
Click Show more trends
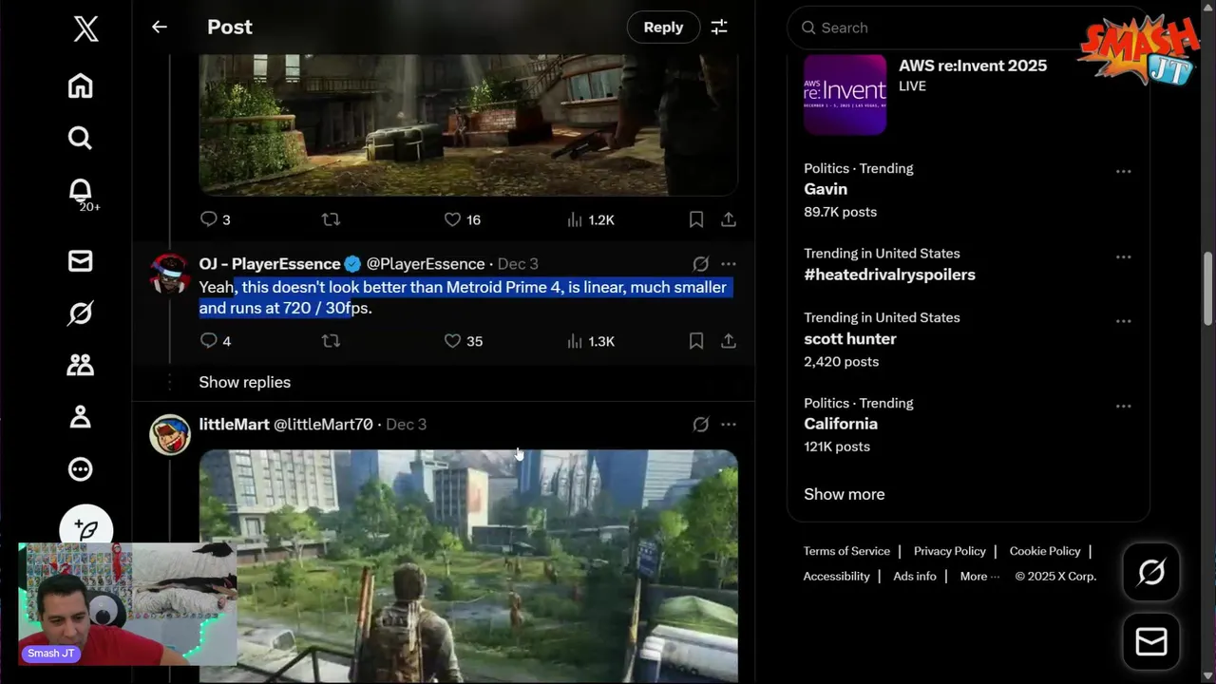[845, 494]
